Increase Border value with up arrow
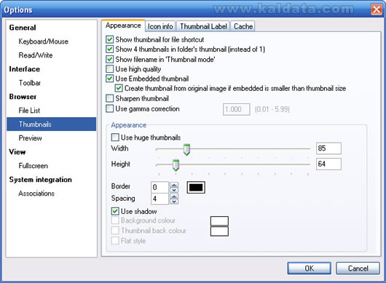The height and width of the screenshot is (283, 386). (174, 185)
